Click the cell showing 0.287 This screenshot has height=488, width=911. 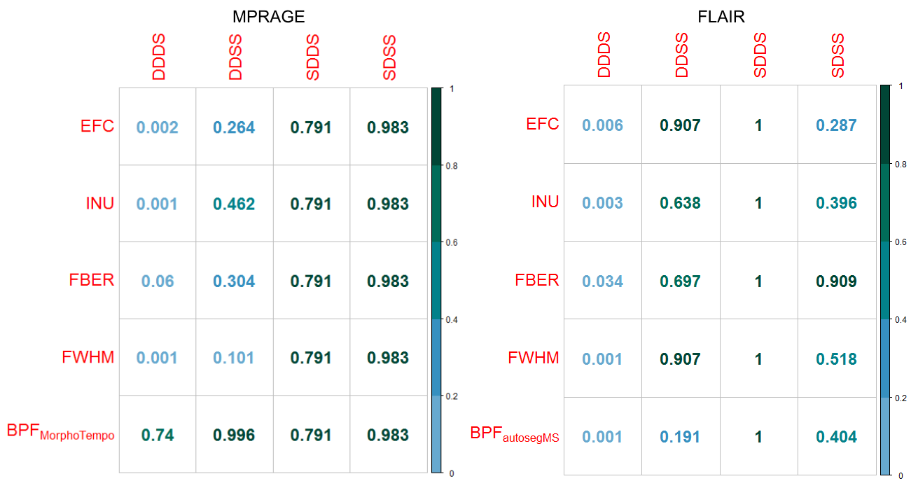point(836,125)
